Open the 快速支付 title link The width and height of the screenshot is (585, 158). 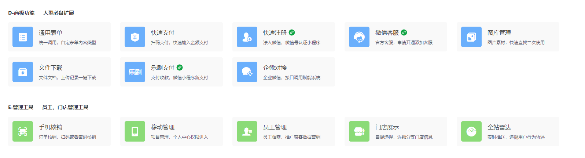click(x=163, y=32)
